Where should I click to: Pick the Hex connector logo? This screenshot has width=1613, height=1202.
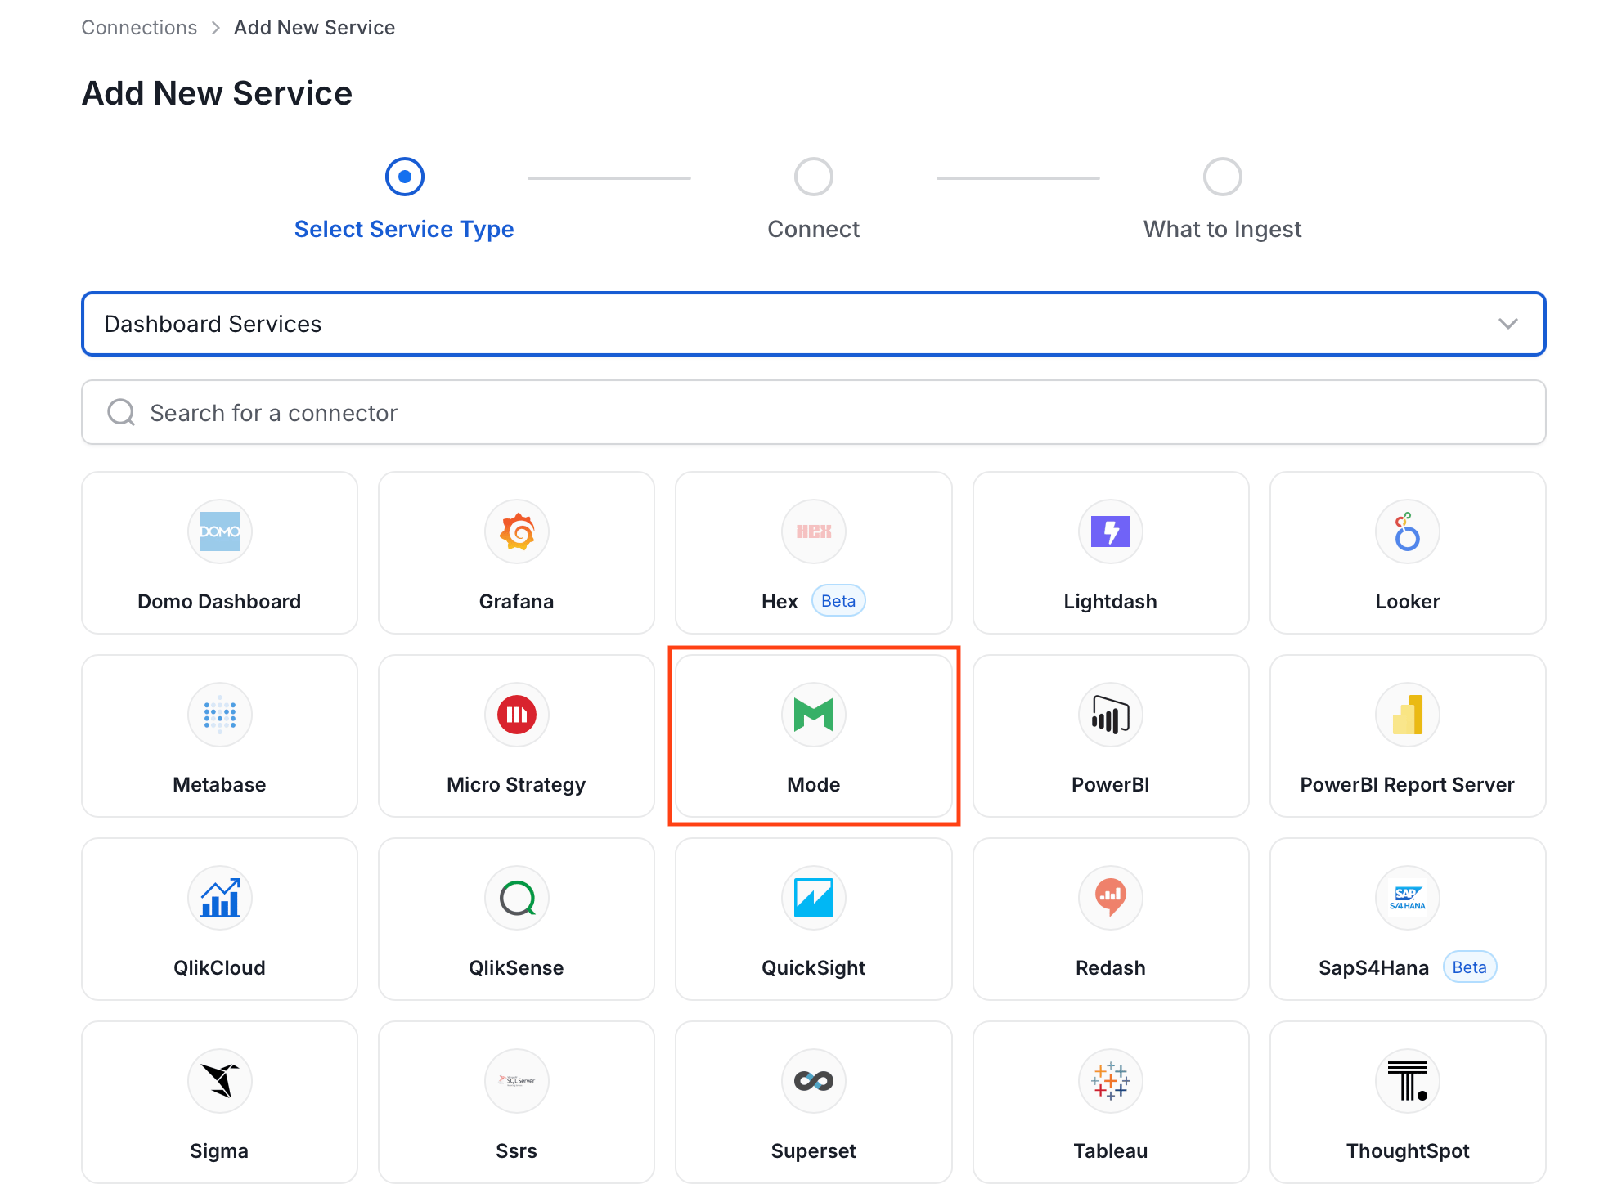813,531
